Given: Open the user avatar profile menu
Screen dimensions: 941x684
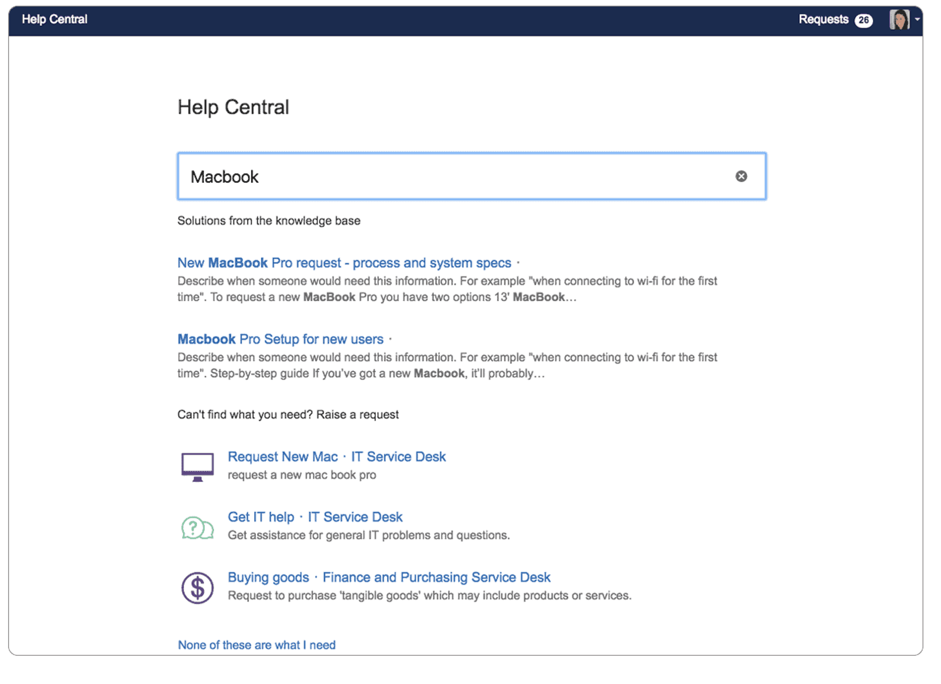Looking at the screenshot, I should [904, 19].
